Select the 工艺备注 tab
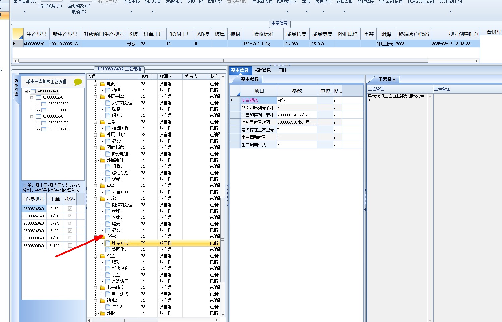 (x=387, y=79)
